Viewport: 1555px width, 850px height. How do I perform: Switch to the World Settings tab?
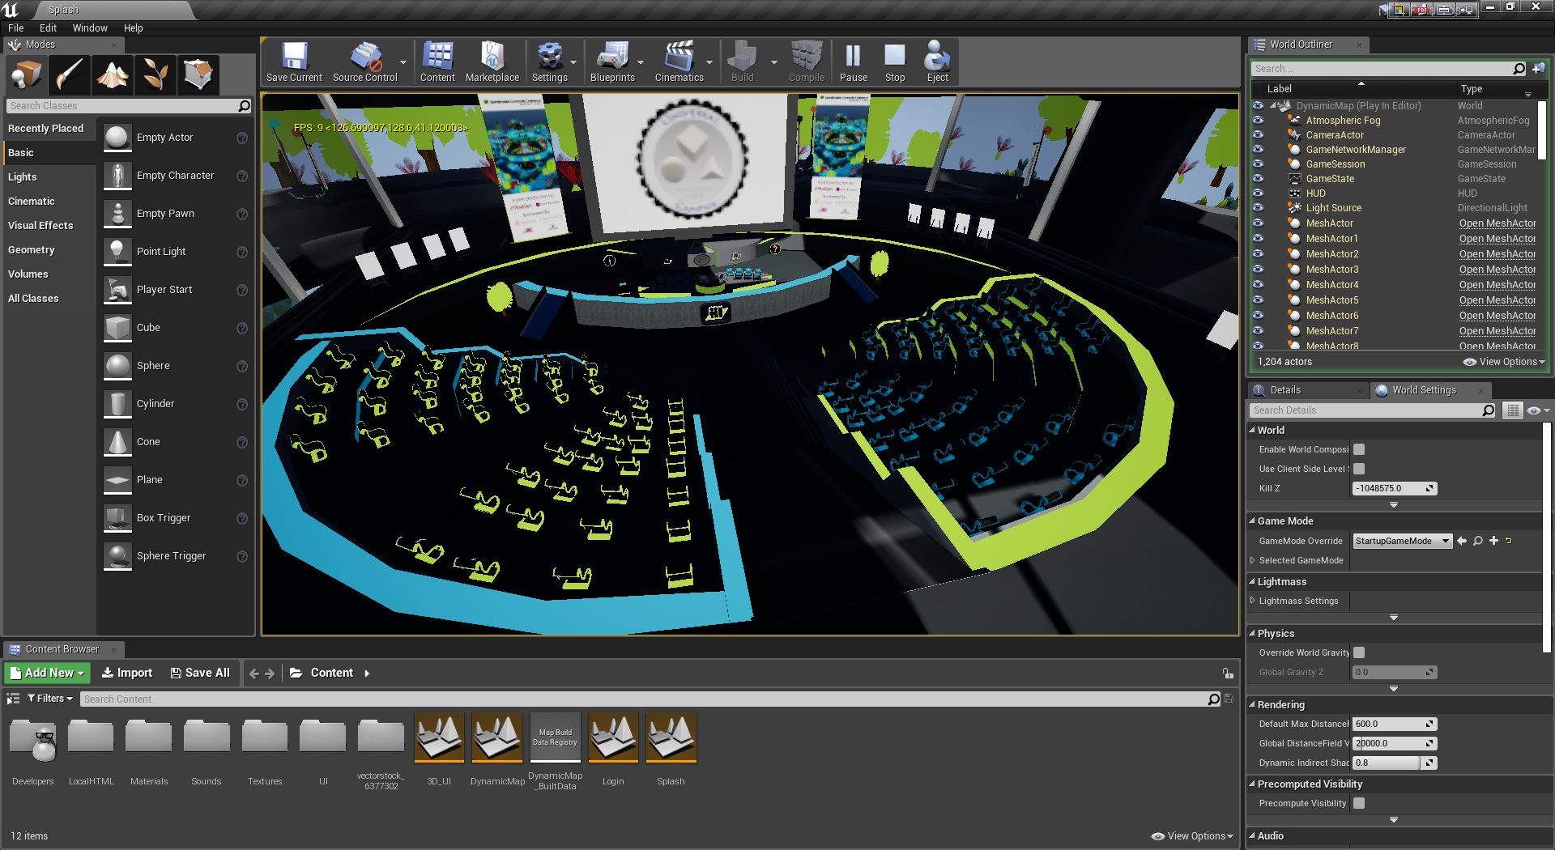[1424, 390]
